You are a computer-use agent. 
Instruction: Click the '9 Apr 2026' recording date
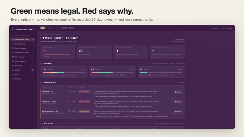coord(72,42)
